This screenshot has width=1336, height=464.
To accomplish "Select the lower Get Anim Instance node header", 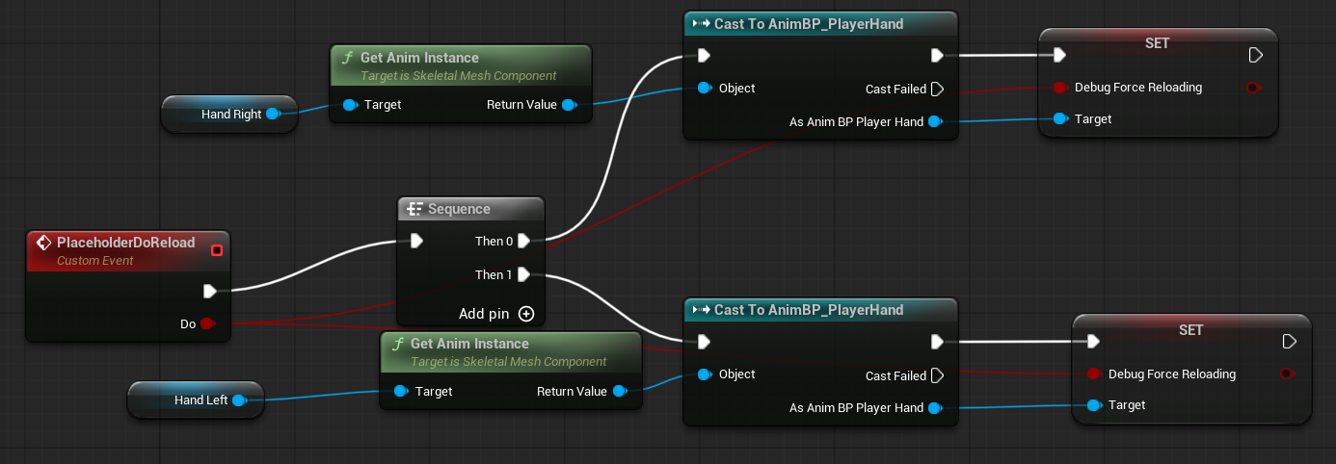I will coord(469,344).
